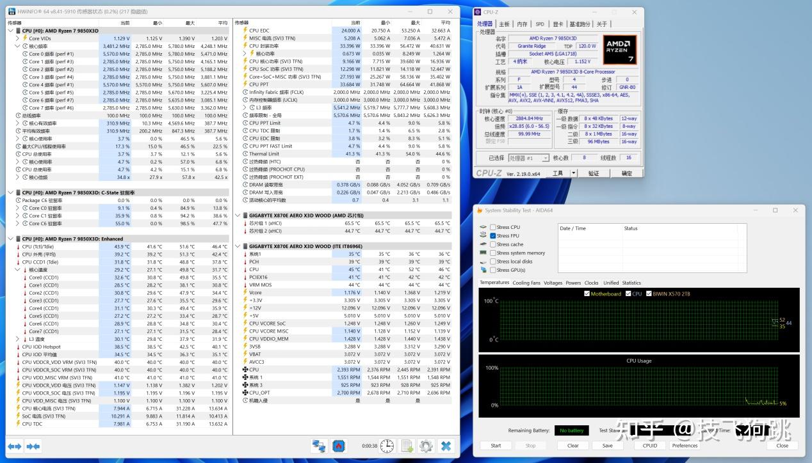Open Voltages tab in AIDA64

click(x=553, y=283)
